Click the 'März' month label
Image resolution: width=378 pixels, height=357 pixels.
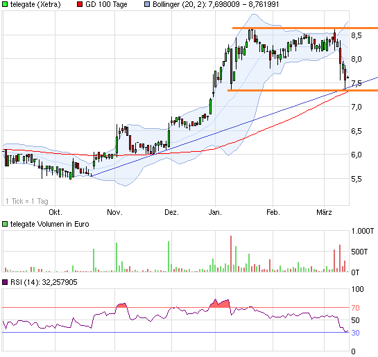(x=324, y=212)
